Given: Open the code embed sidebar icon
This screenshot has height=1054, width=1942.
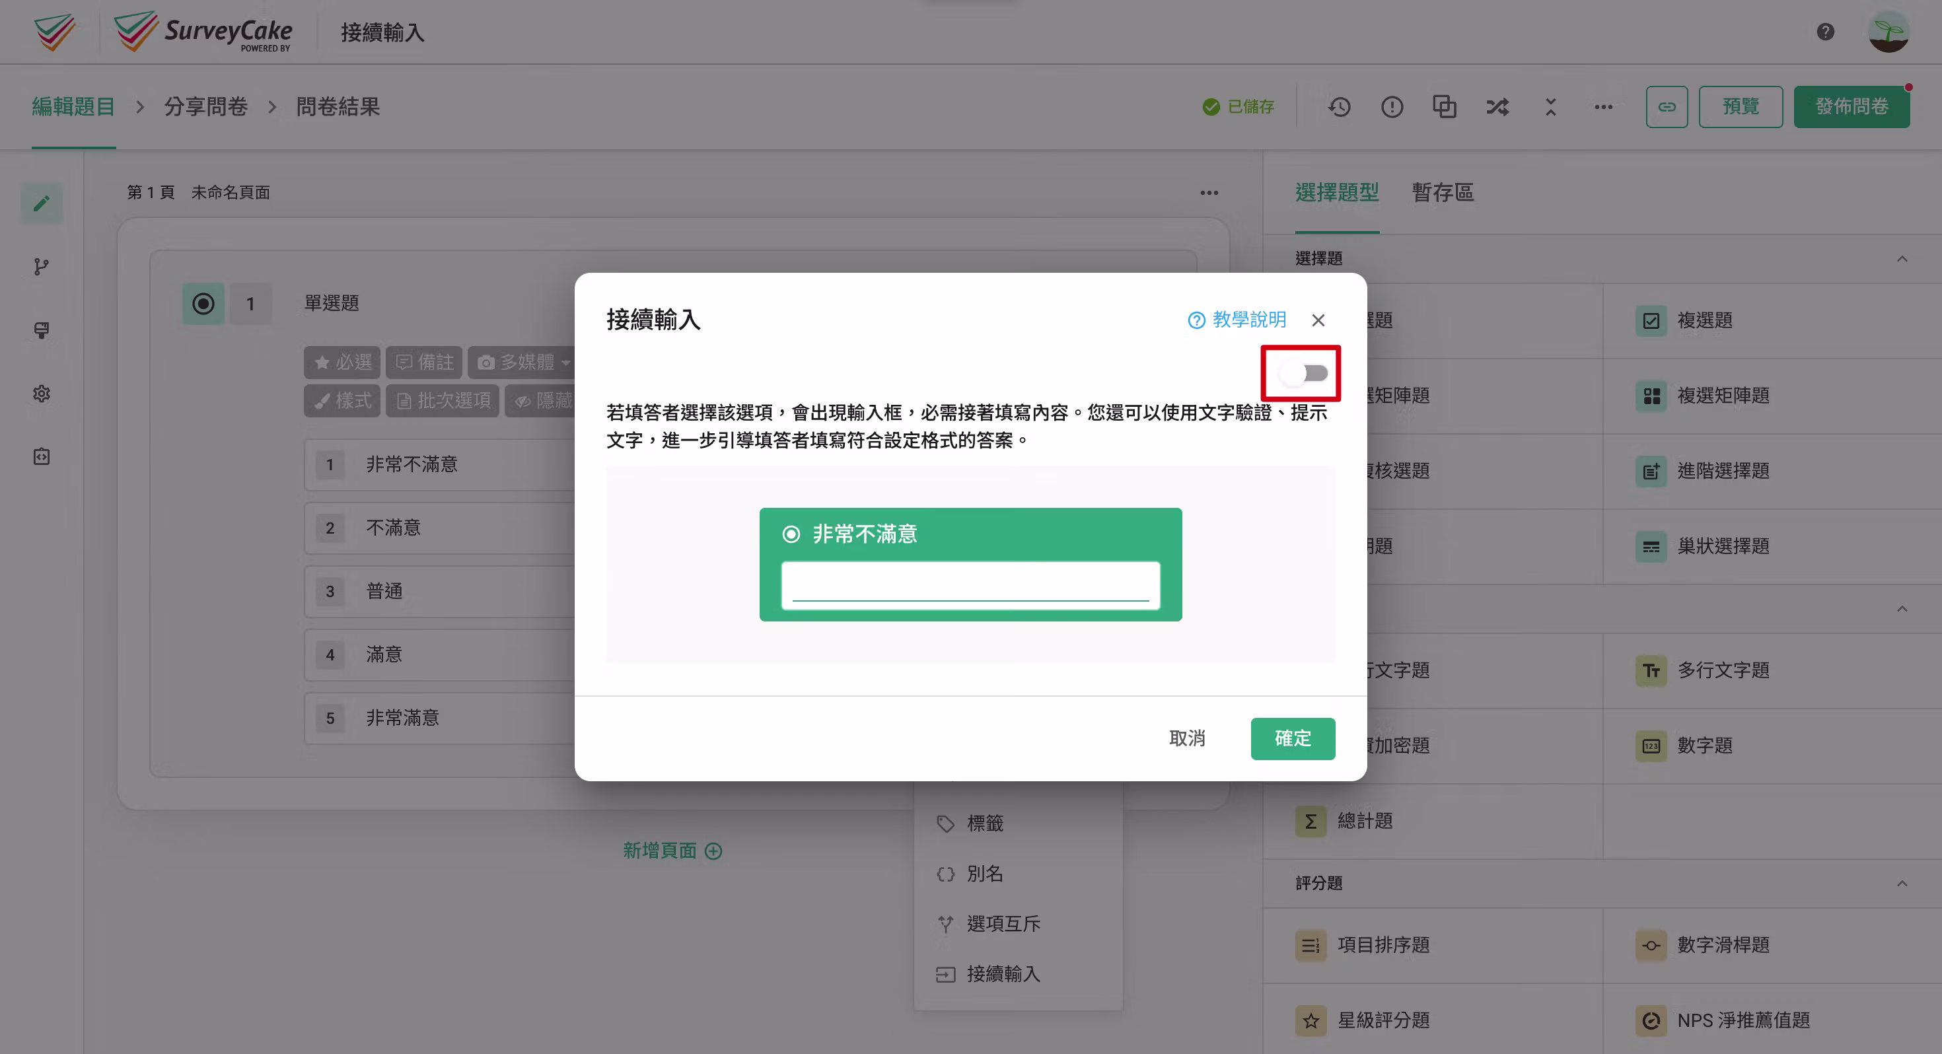Looking at the screenshot, I should (x=42, y=456).
